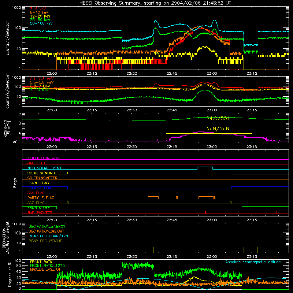Click the 0.8-7 MeV legend label

point(40,86)
